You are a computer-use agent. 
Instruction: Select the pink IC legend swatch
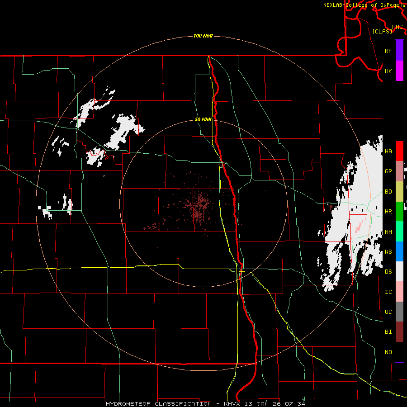pyautogui.click(x=399, y=292)
